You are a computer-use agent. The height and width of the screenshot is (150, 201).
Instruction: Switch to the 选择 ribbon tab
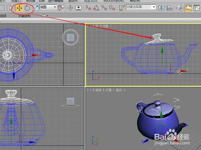(3, 16)
